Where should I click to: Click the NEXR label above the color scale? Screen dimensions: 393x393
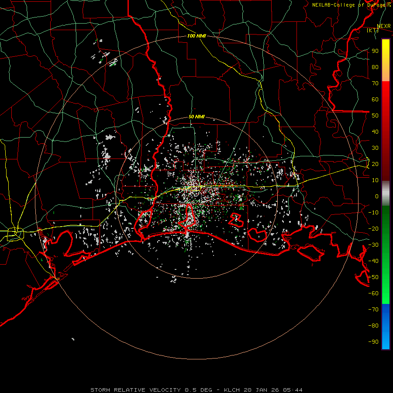coord(384,26)
